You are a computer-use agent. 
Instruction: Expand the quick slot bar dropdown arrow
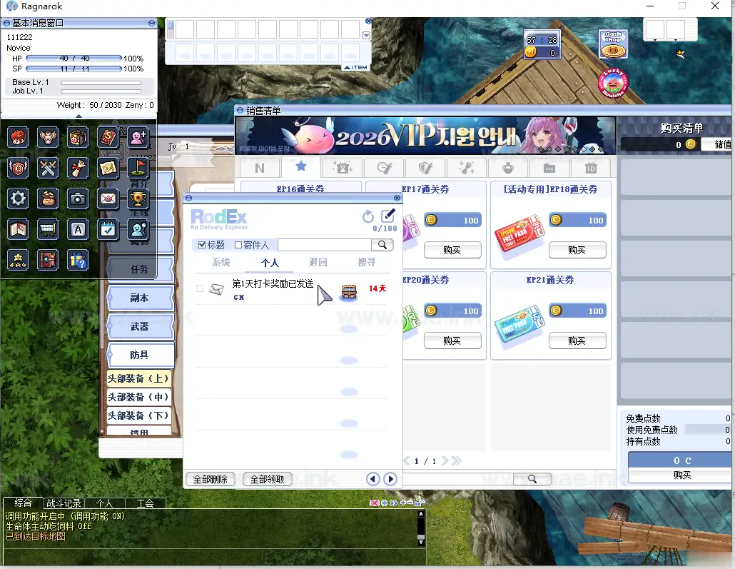click(x=367, y=36)
